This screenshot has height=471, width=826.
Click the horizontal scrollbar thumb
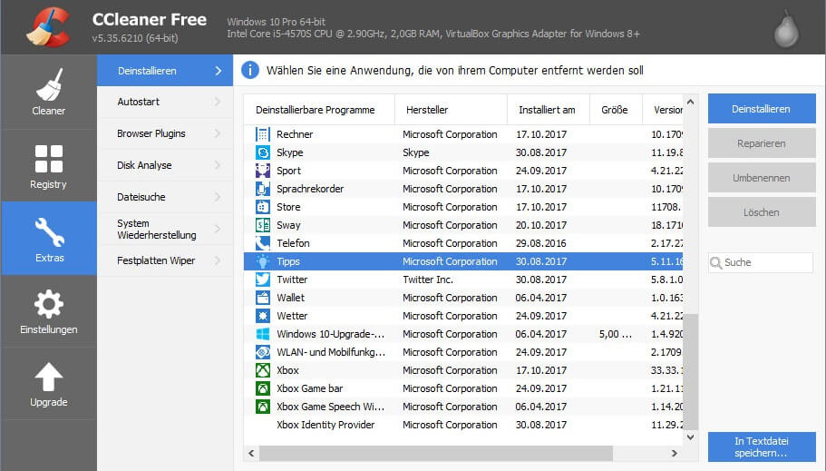point(436,453)
